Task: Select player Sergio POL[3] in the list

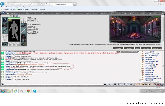Action: tap(150, 67)
